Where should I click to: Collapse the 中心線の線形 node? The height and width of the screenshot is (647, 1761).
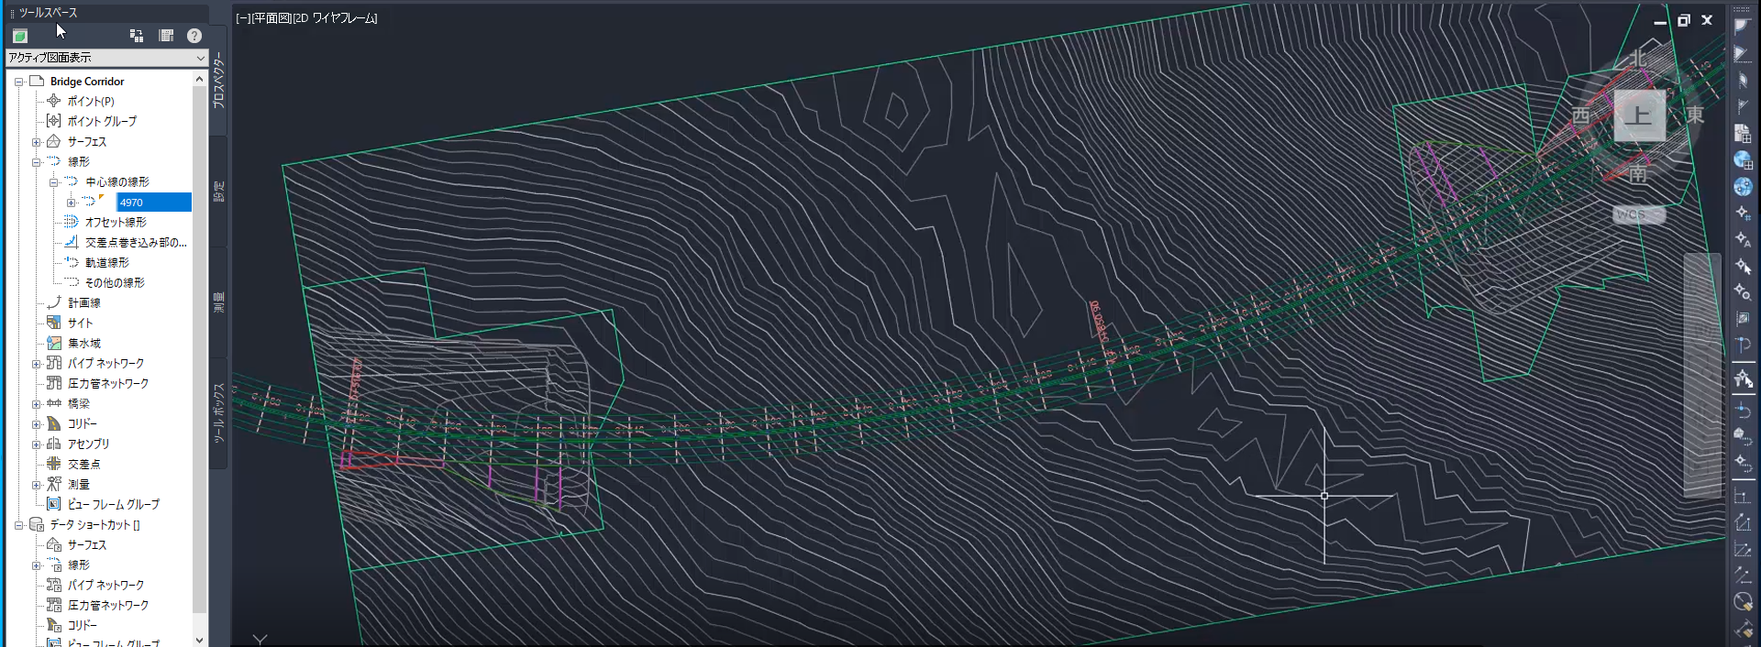pyautogui.click(x=53, y=182)
